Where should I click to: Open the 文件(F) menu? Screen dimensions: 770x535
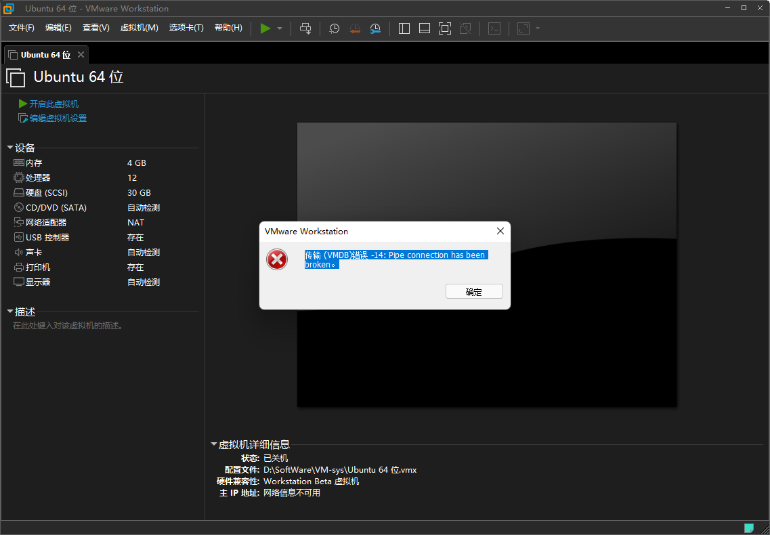(22, 28)
